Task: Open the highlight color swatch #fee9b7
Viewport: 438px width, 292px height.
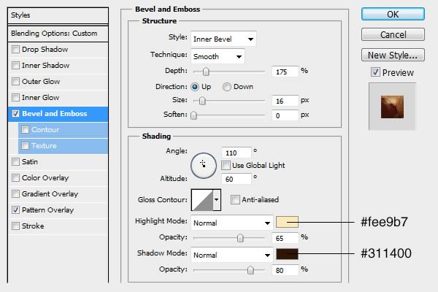Action: [287, 222]
